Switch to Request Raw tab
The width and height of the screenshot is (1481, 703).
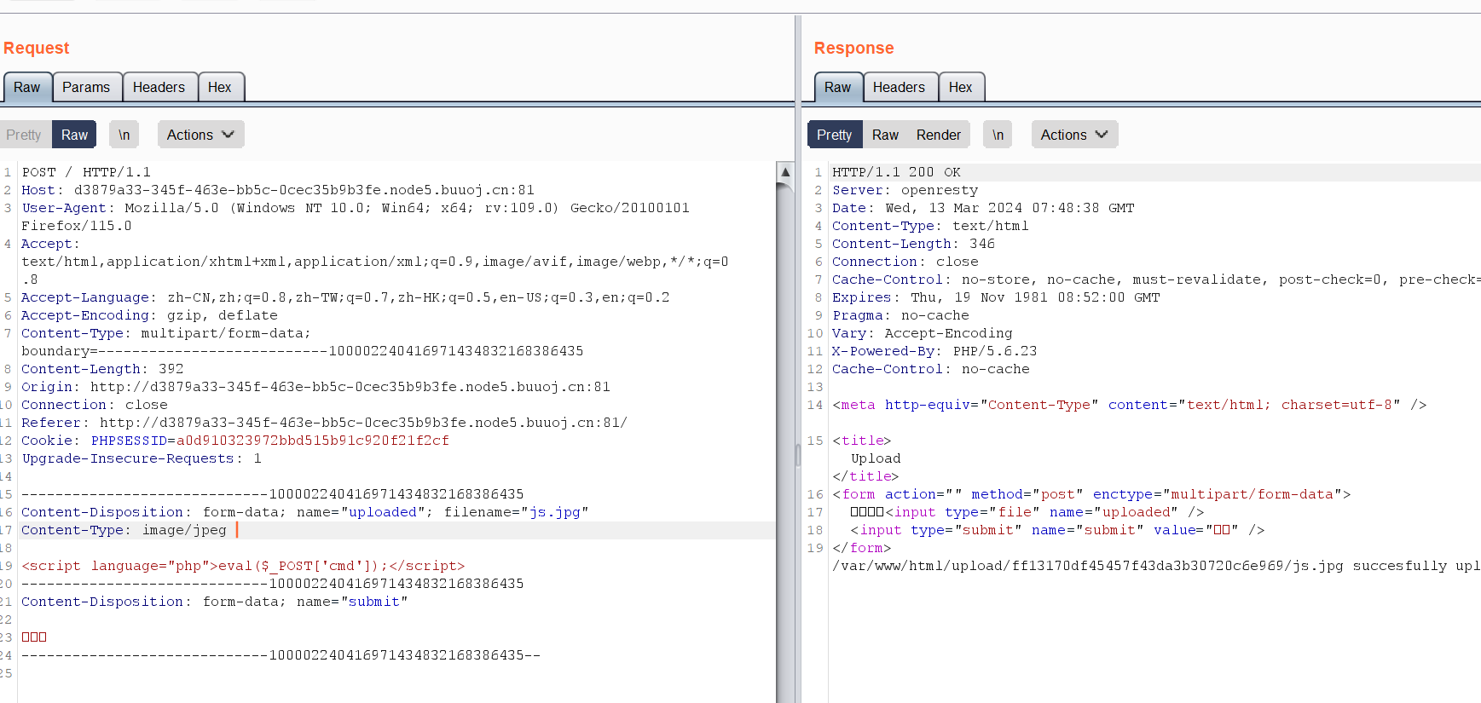27,87
